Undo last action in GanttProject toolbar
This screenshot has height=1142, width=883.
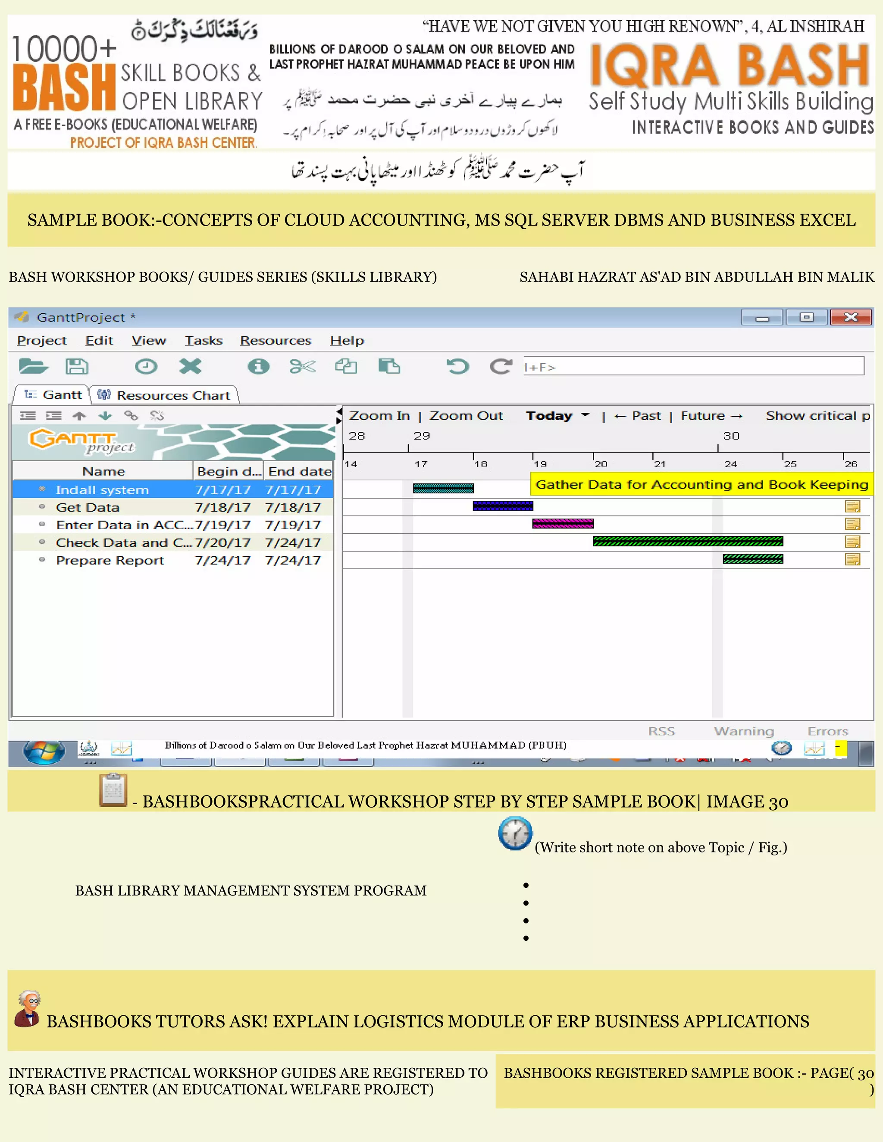458,366
